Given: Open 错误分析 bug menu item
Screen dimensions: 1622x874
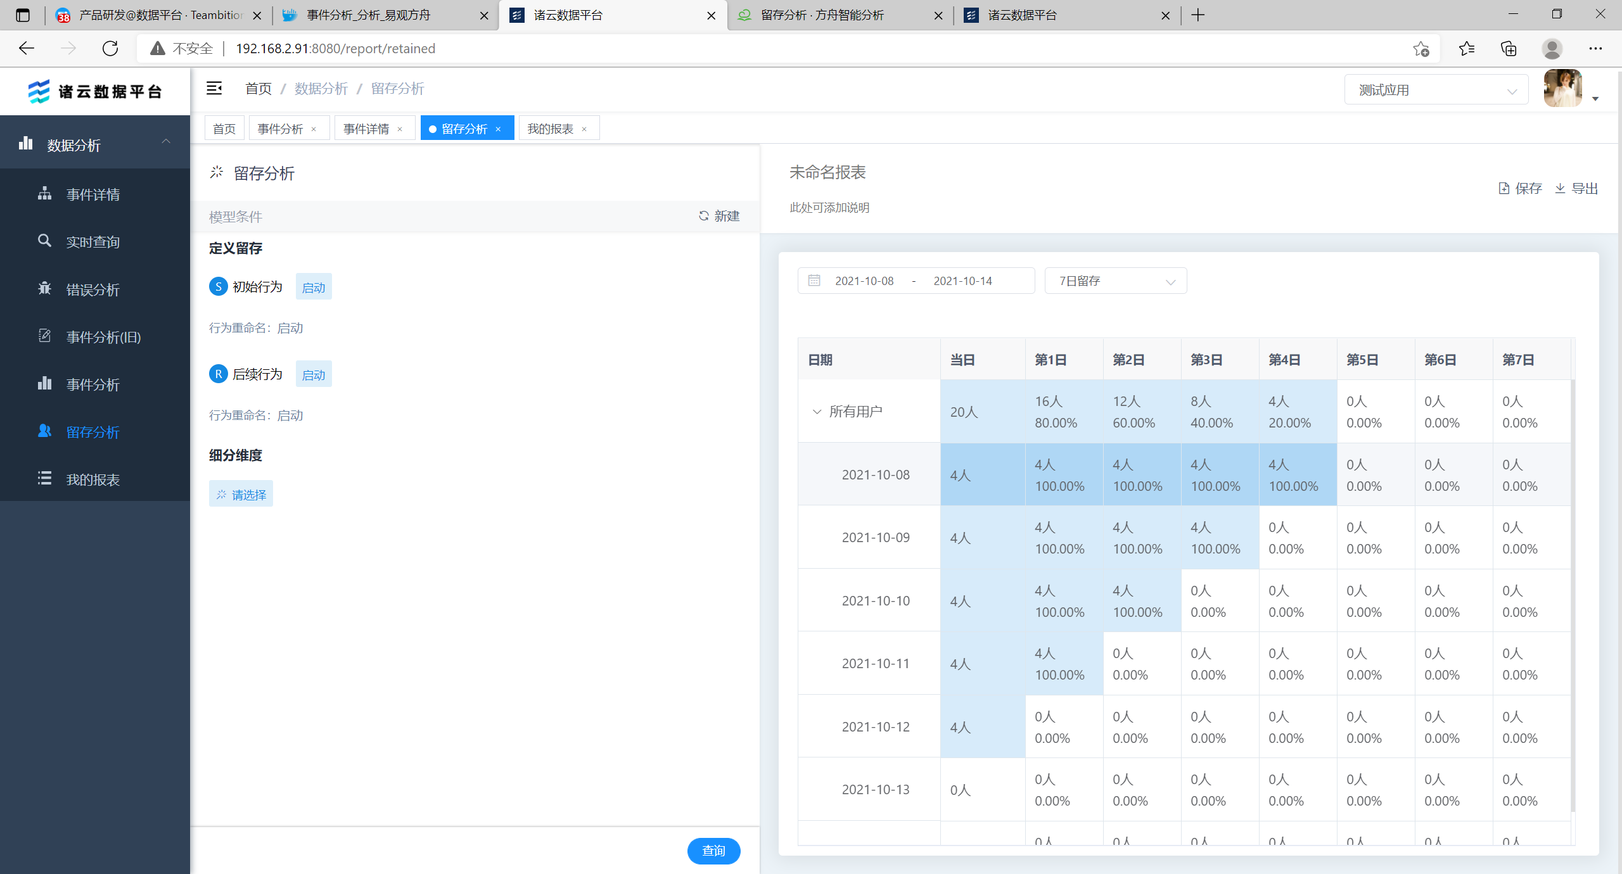Looking at the screenshot, I should (95, 289).
